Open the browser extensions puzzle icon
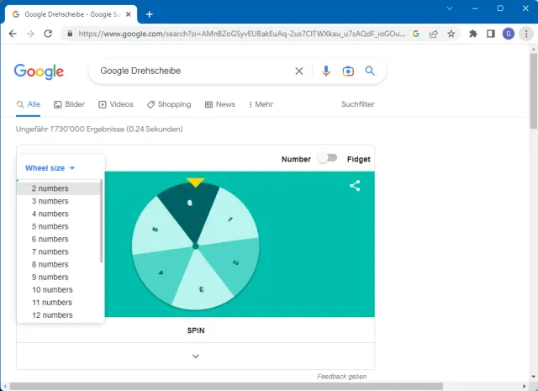 point(473,34)
